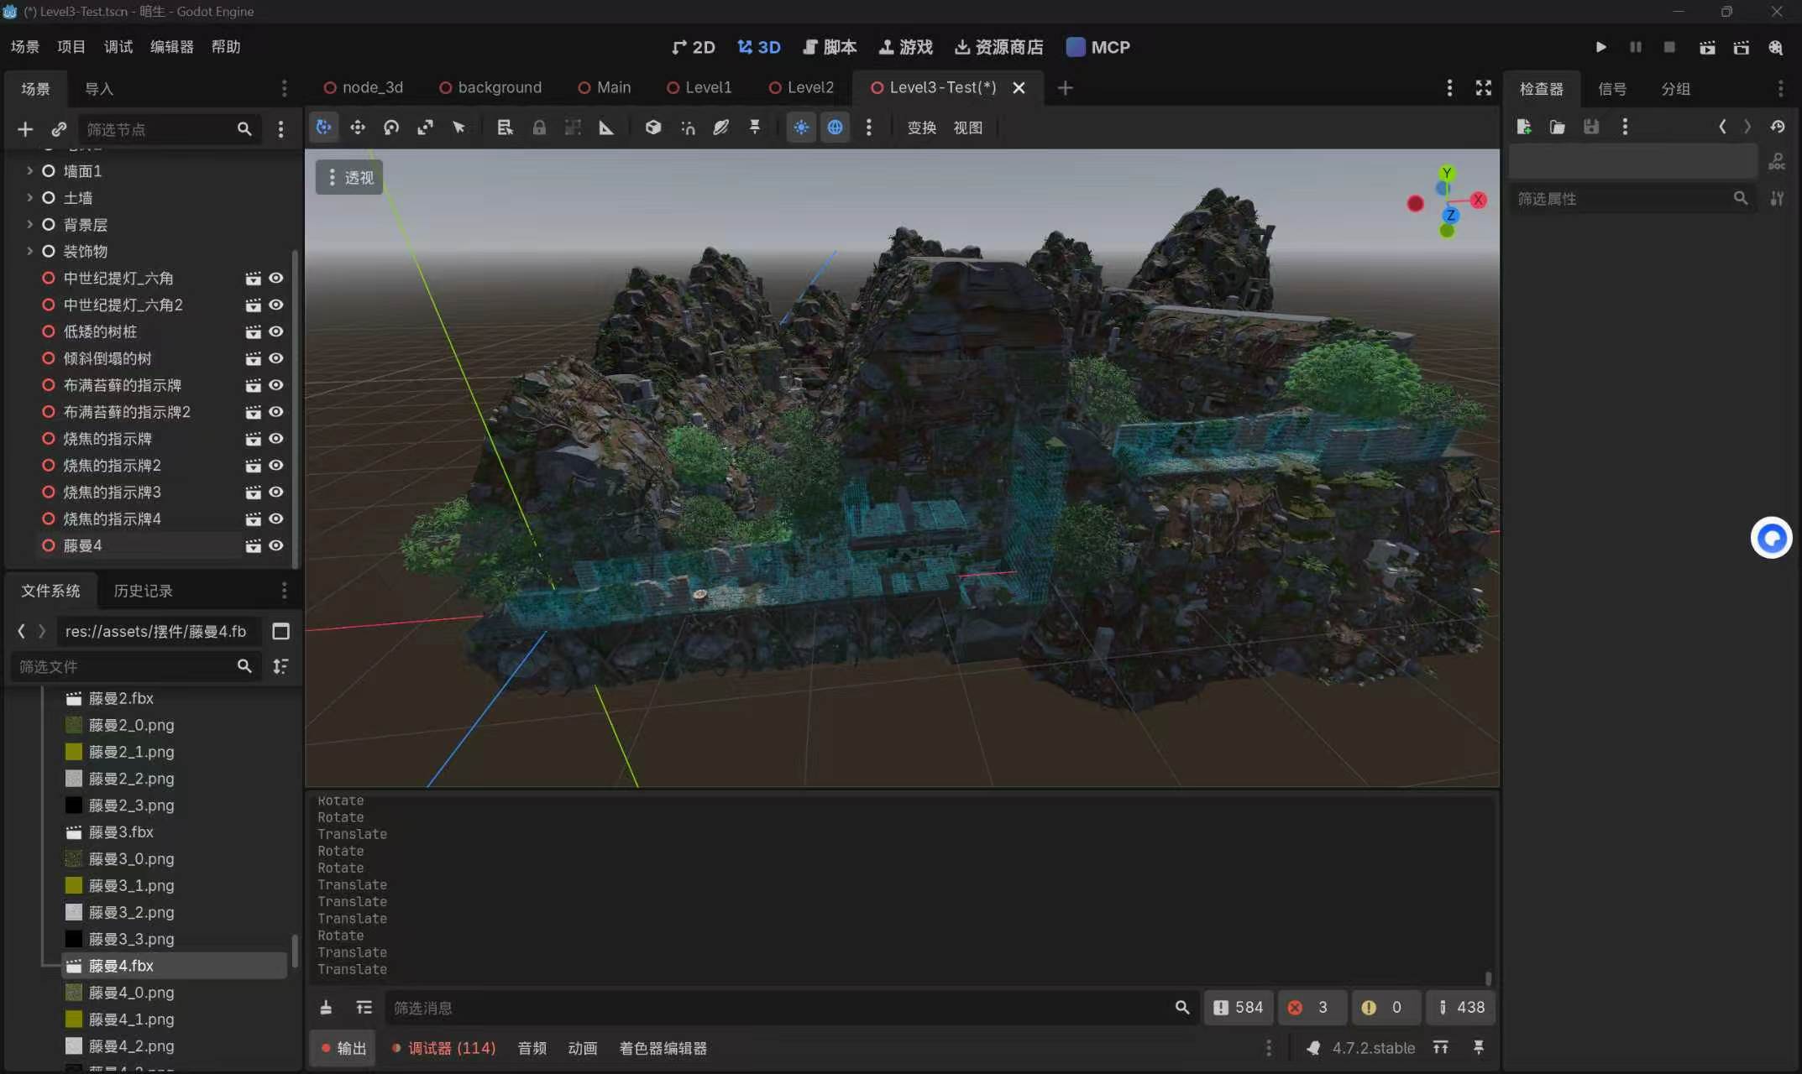Toggle visibility of 低矮的树桩 node
Viewport: 1802px width, 1074px height.
[x=275, y=331]
